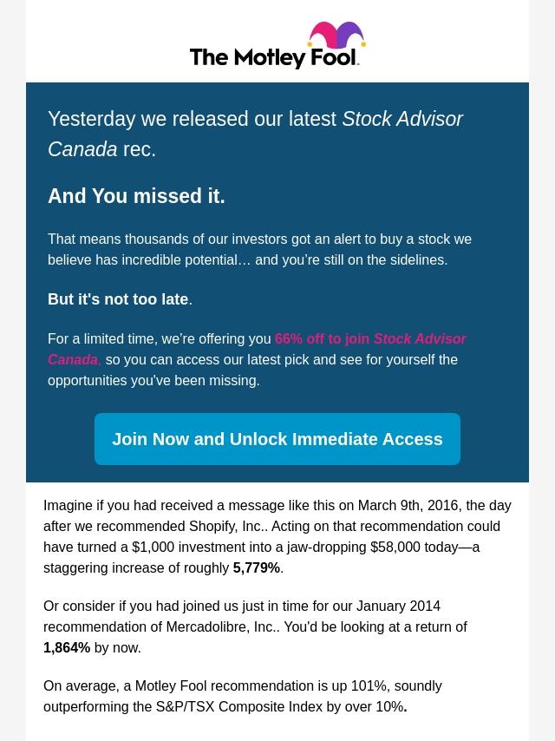Image resolution: width=555 pixels, height=741 pixels.
Task: Click the But it's not too late text
Action: pyautogui.click(x=120, y=299)
